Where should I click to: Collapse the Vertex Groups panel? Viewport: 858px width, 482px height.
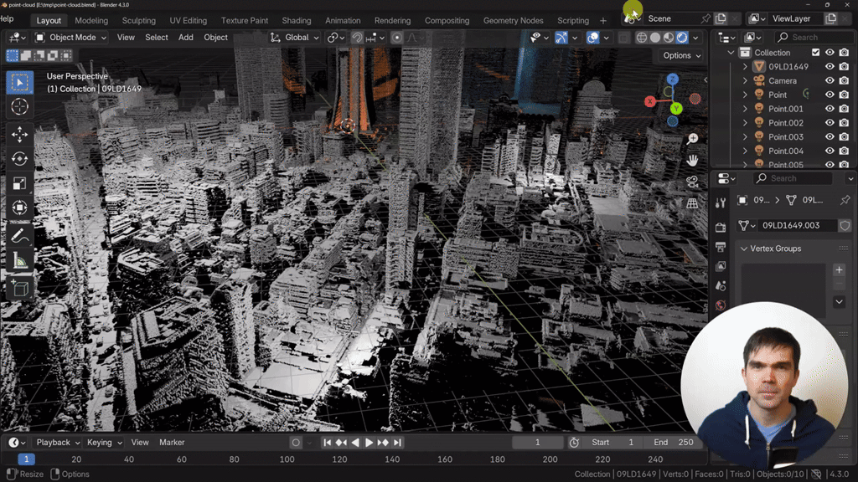click(745, 249)
